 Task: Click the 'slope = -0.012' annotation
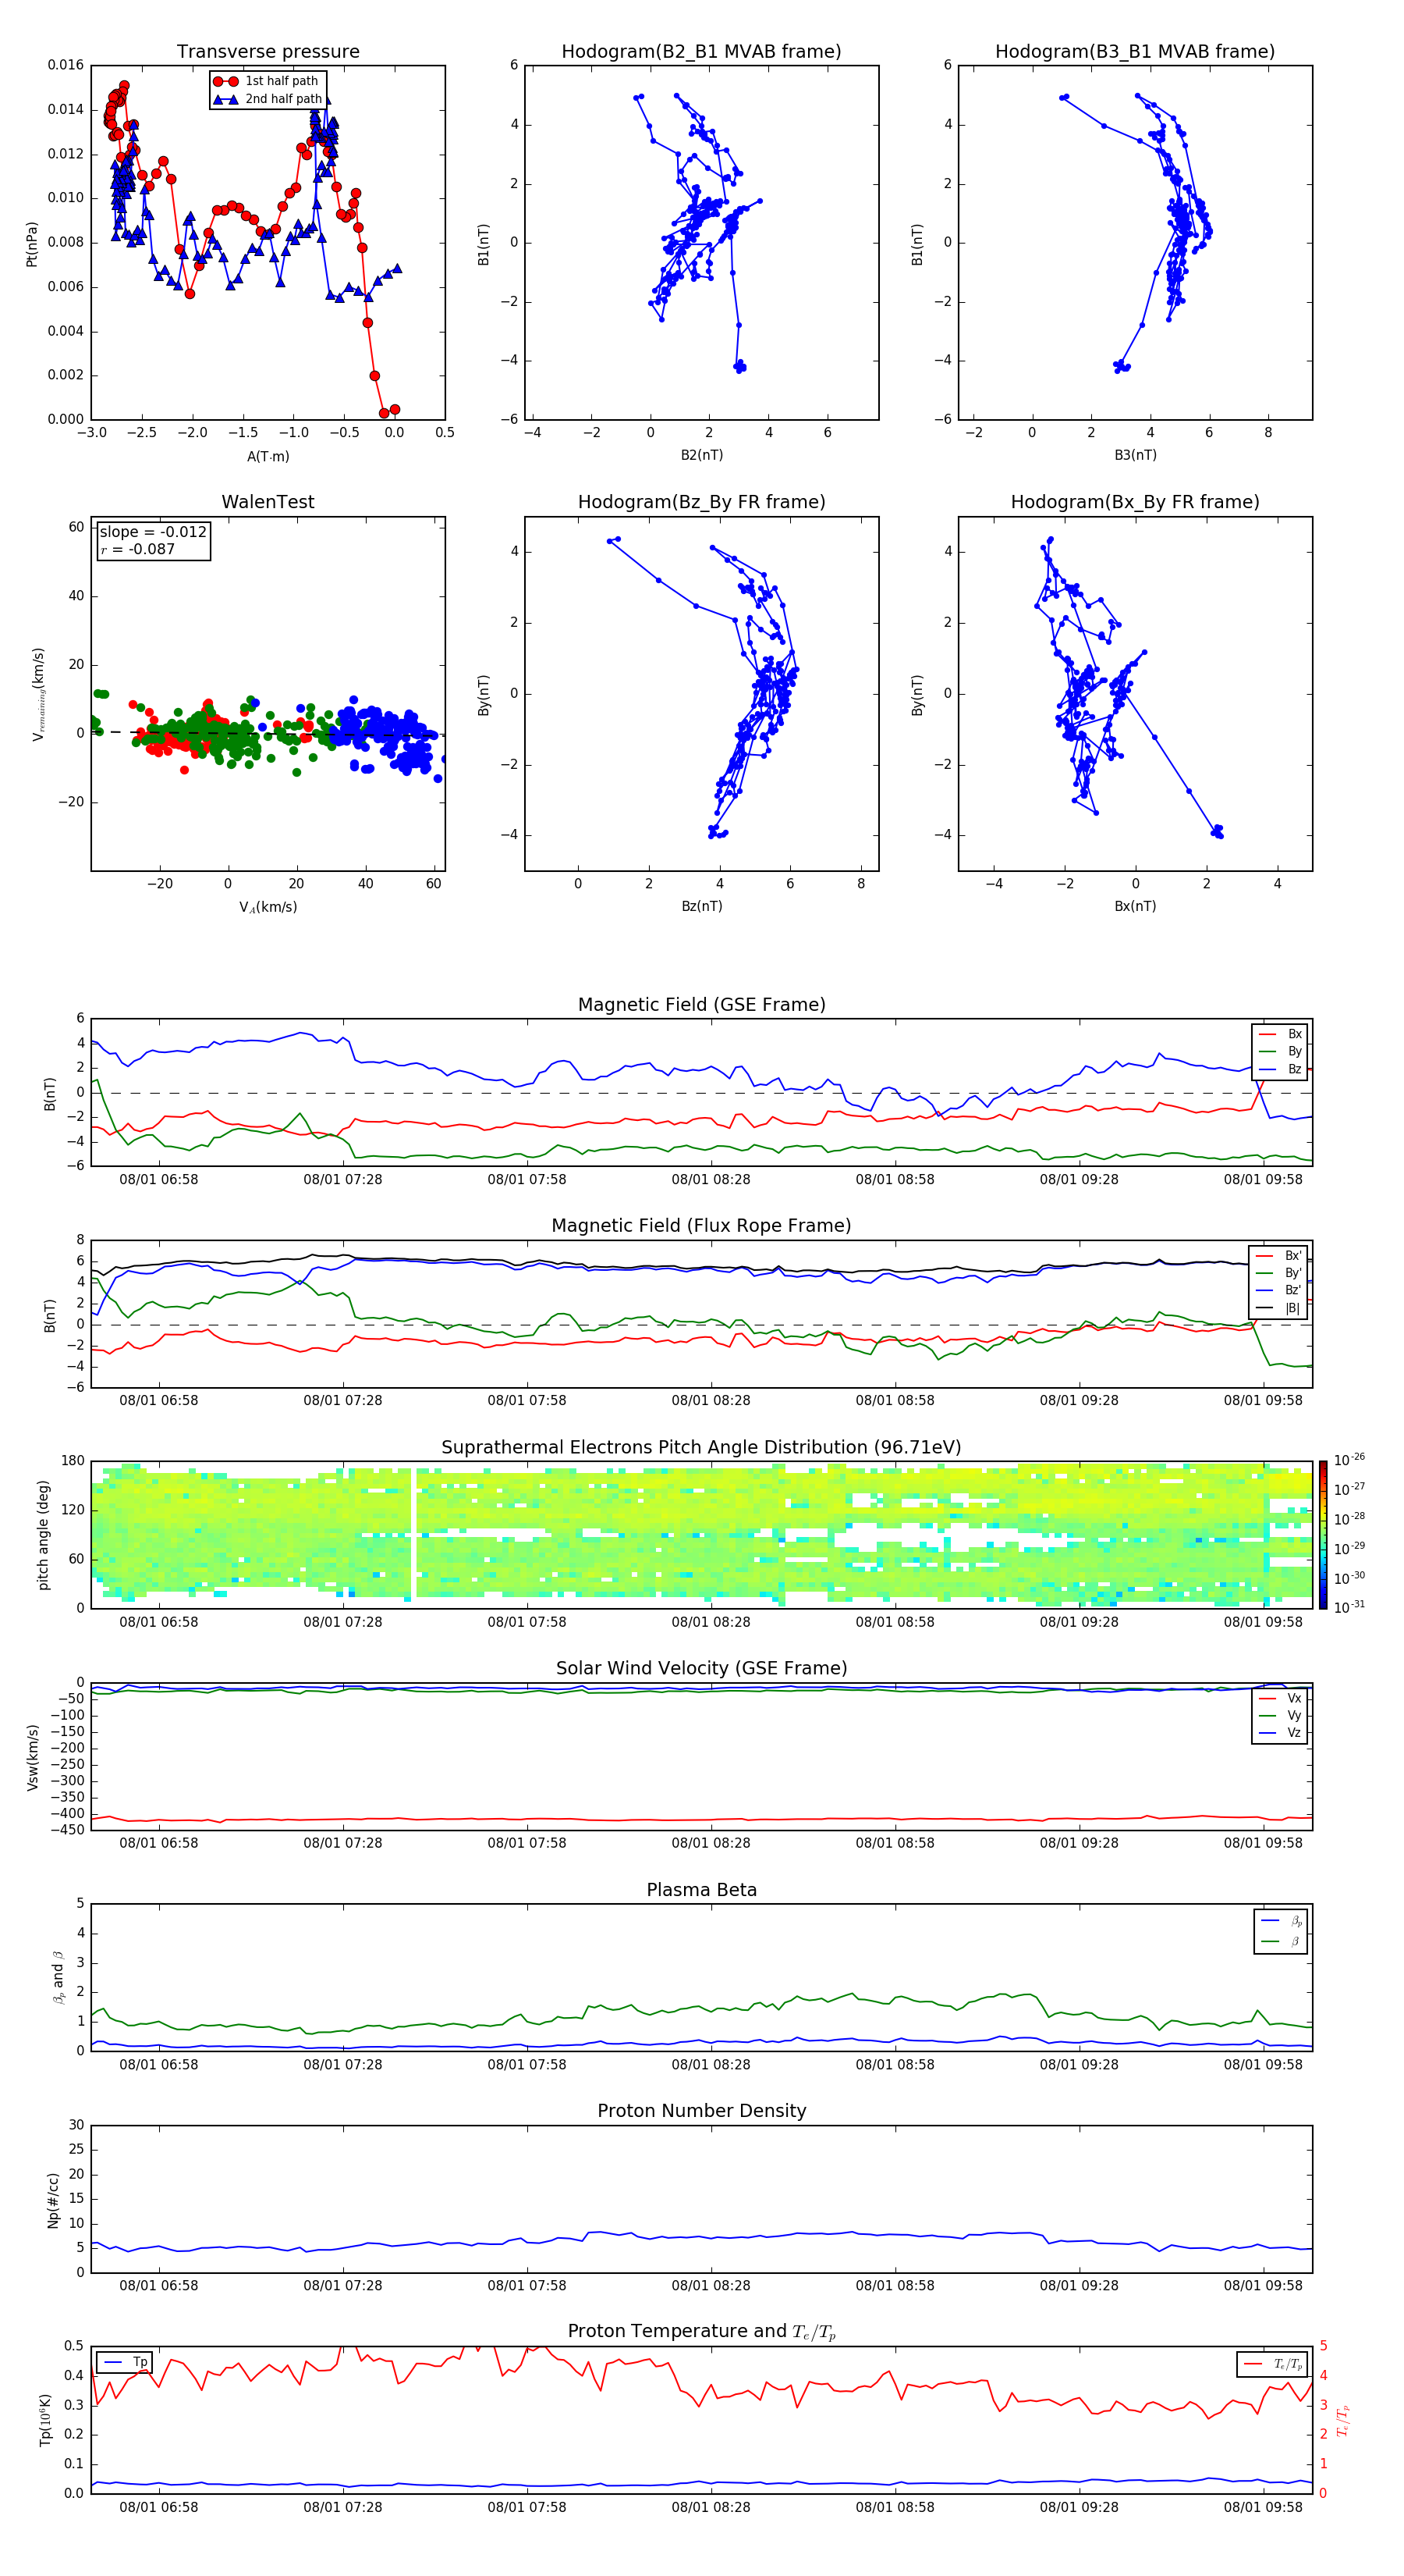(x=153, y=532)
